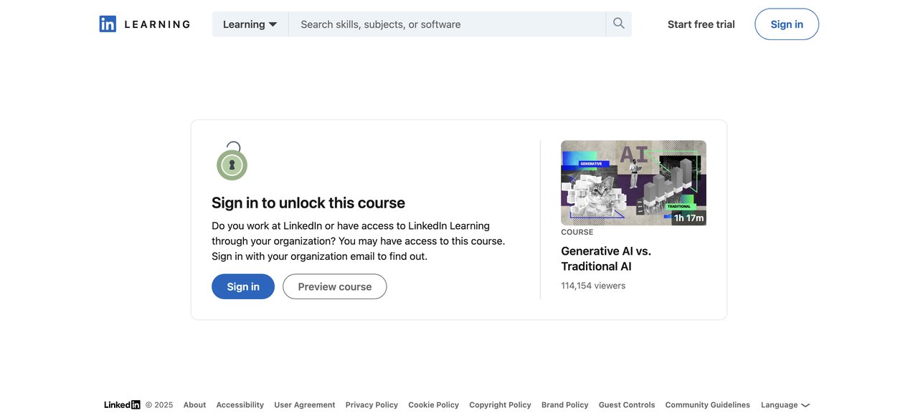Click the Preview course button

pos(335,286)
